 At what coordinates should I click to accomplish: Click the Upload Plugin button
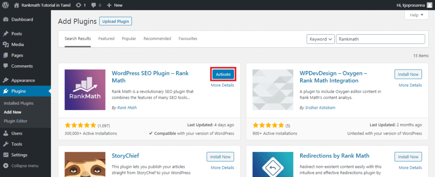point(116,21)
